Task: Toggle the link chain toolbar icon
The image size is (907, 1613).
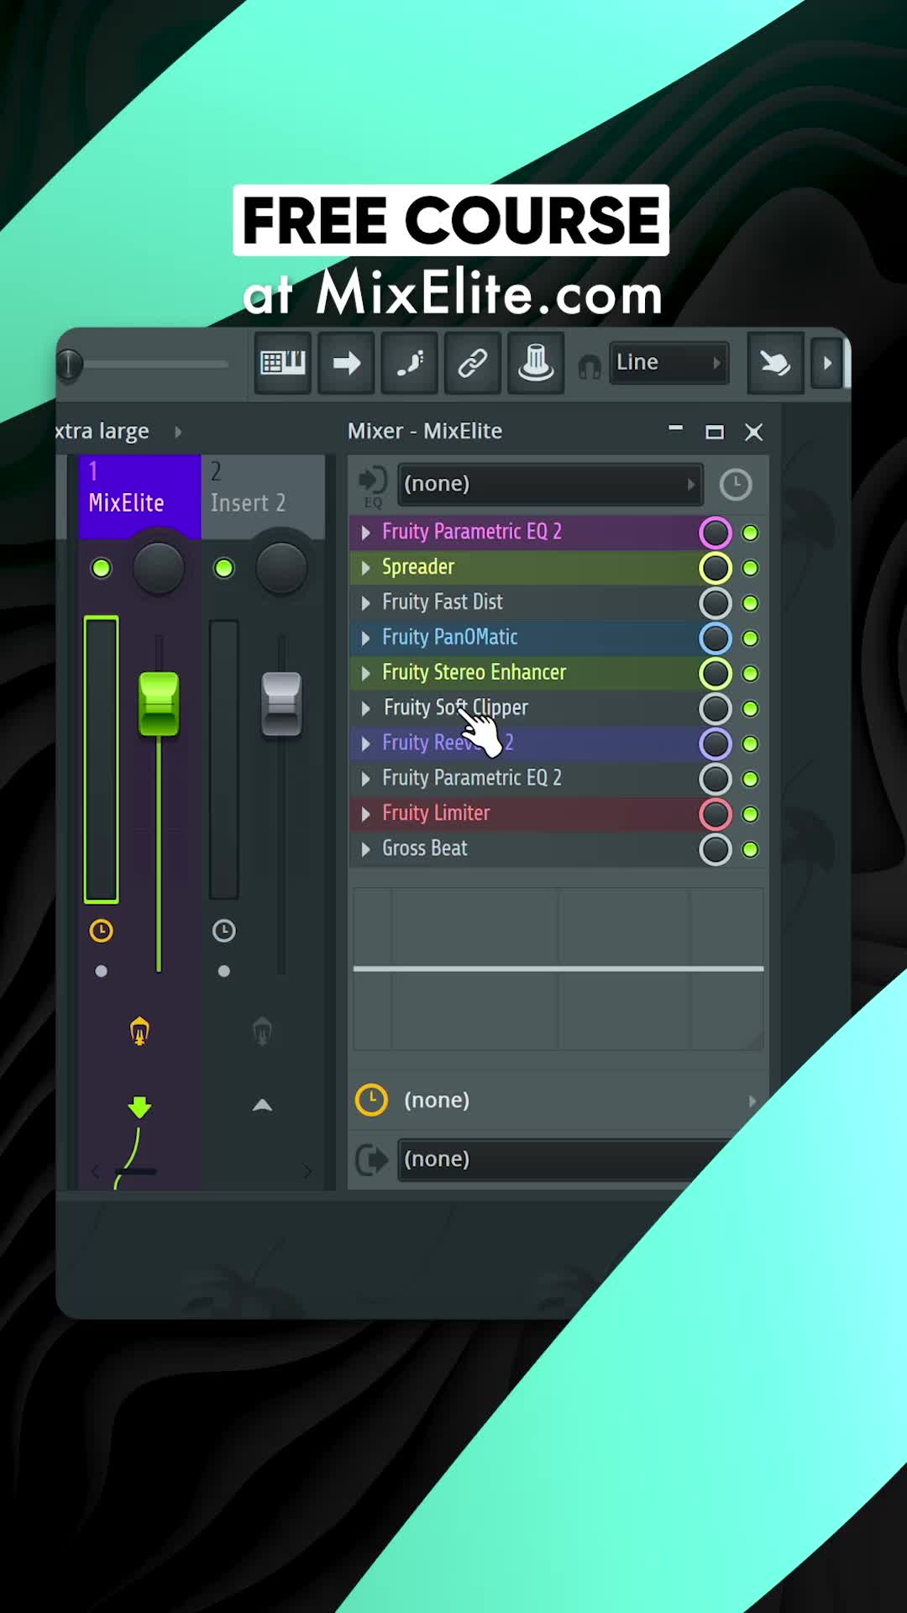Action: pos(473,363)
